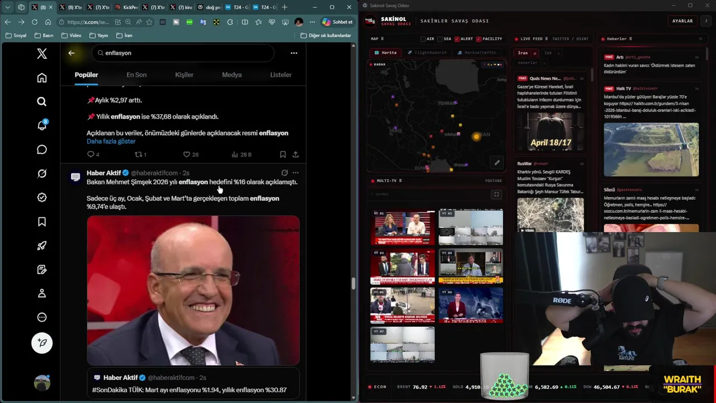Go back using the X search arrow
Screen dimensions: 716x403
pos(72,53)
